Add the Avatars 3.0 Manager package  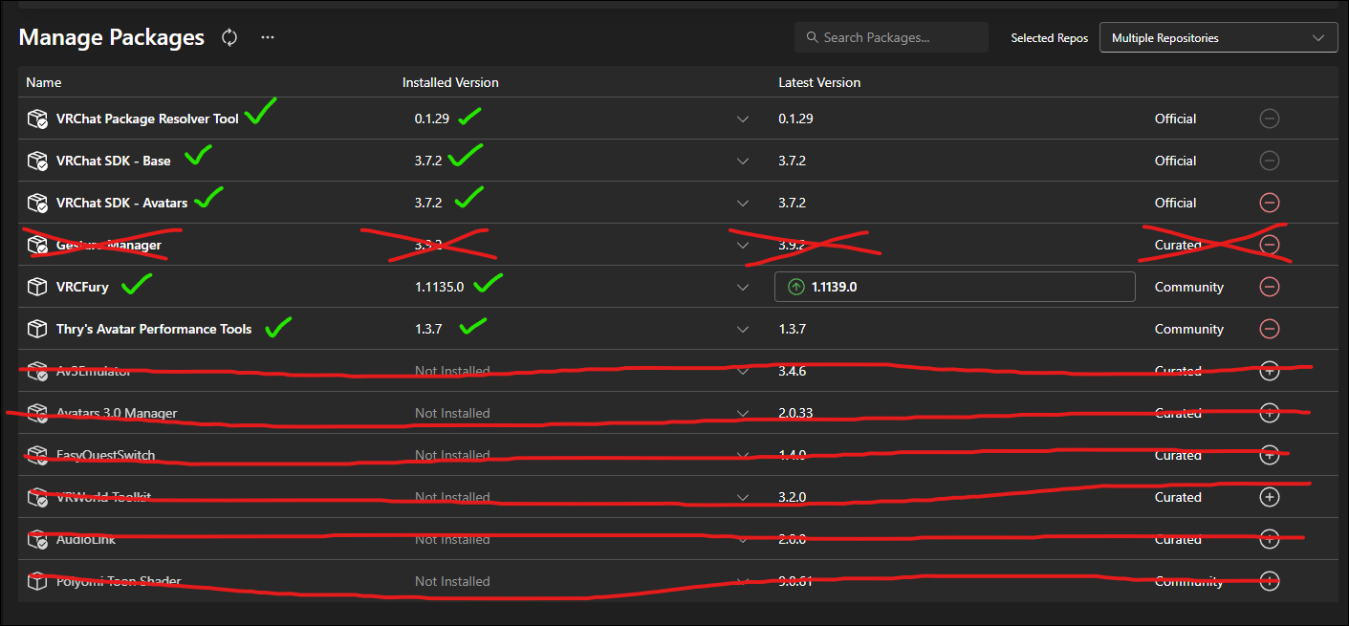1269,413
